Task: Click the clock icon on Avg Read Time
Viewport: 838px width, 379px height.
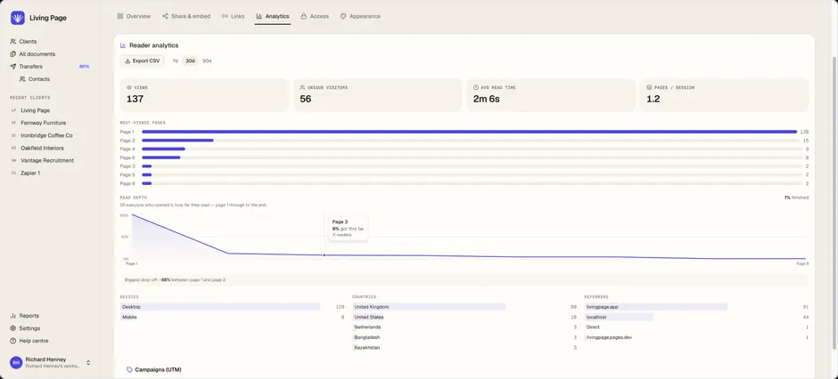Action: [476, 87]
